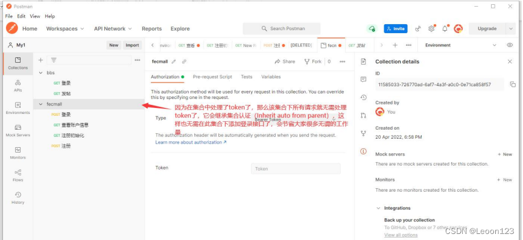
Task: Click the Token input field
Action: [296, 169]
